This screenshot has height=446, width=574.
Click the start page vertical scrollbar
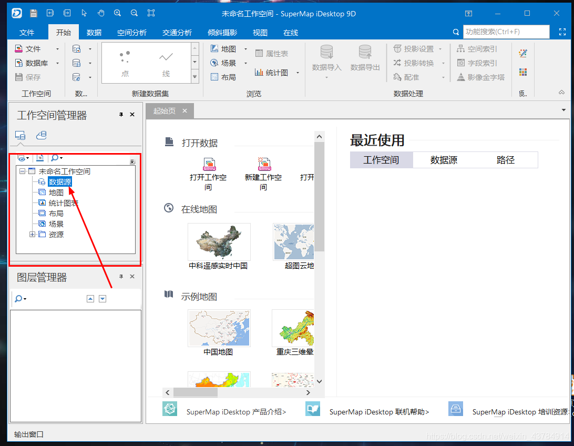[x=319, y=197]
